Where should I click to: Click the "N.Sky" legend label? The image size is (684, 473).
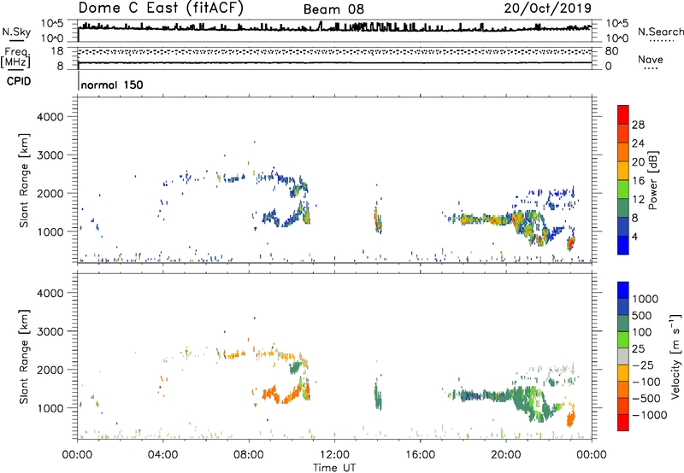[16, 32]
